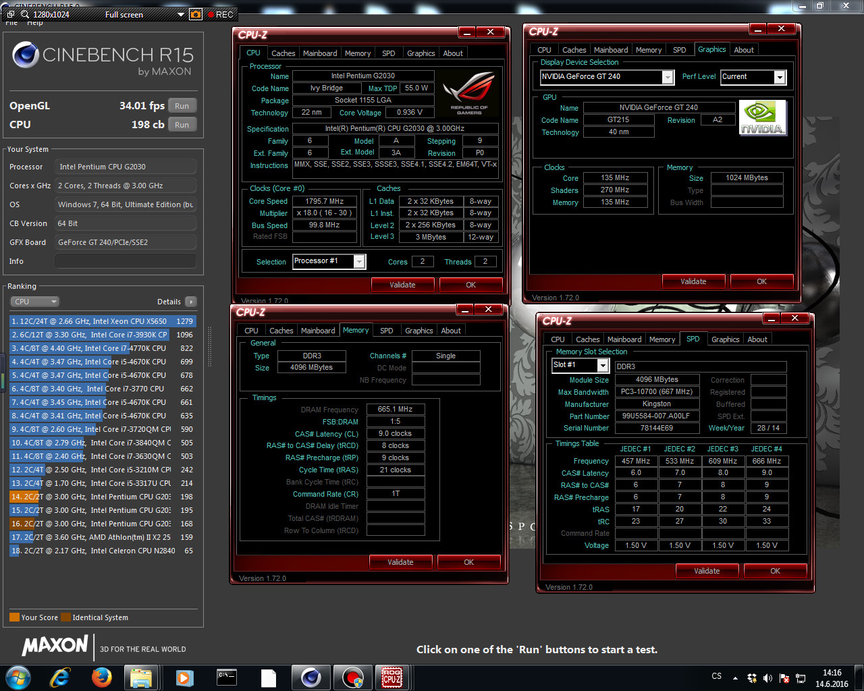Click the blank document taskbar icon
864x691 pixels.
(269, 677)
